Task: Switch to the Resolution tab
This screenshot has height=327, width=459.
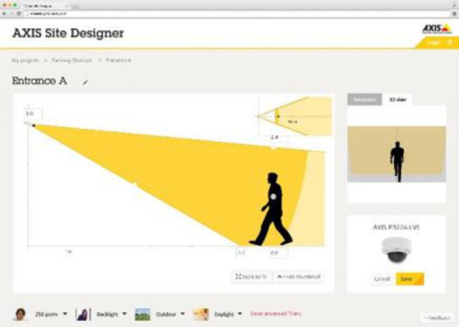Action: (x=364, y=100)
